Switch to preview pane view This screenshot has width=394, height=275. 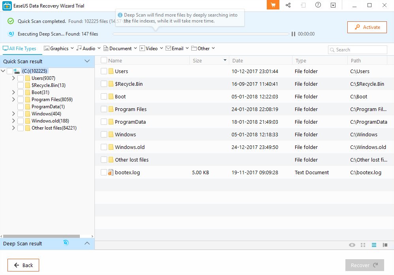[x=385, y=245]
